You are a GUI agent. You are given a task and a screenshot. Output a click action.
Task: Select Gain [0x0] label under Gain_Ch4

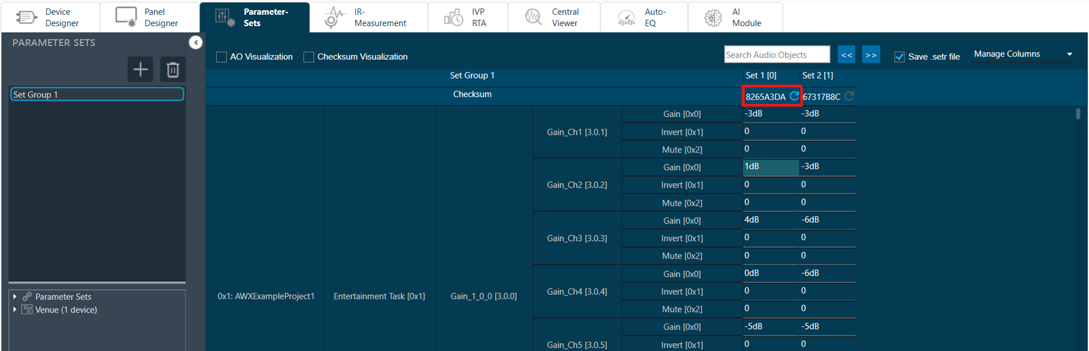682,274
